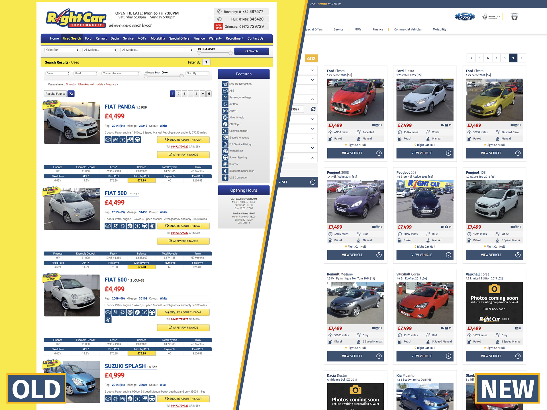This screenshot has height=410, width=547.
Task: Click the Fiat Panda car thumbnail
Action: click(x=72, y=123)
